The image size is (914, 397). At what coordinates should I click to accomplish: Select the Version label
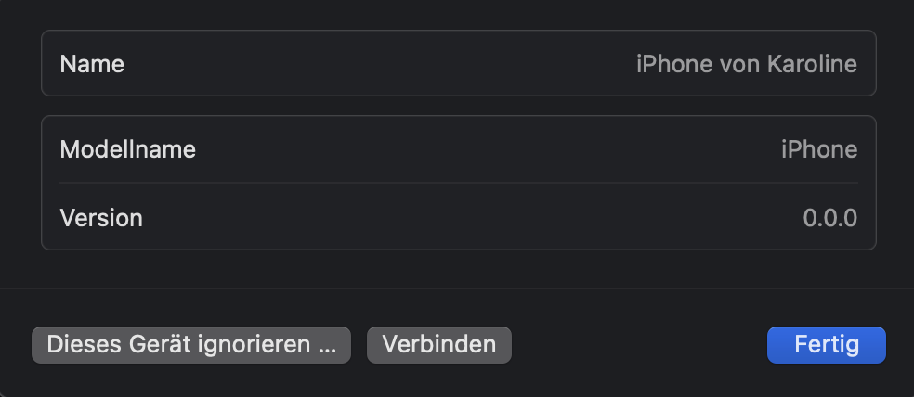(101, 218)
